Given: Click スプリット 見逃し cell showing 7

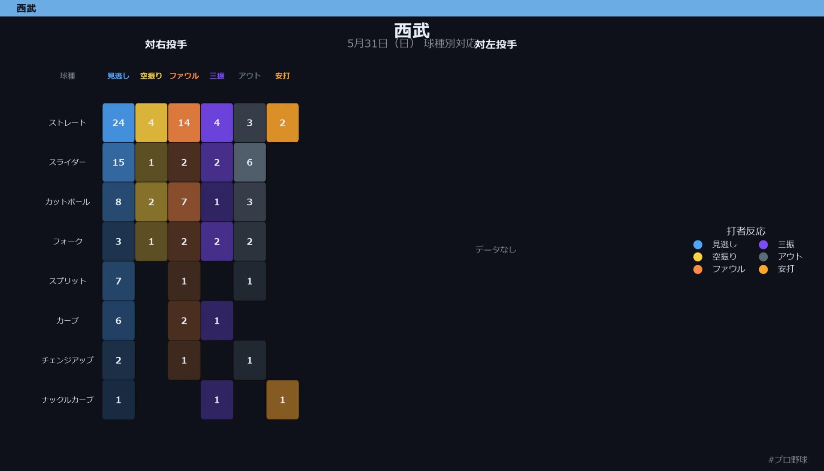Looking at the screenshot, I should pos(118,281).
